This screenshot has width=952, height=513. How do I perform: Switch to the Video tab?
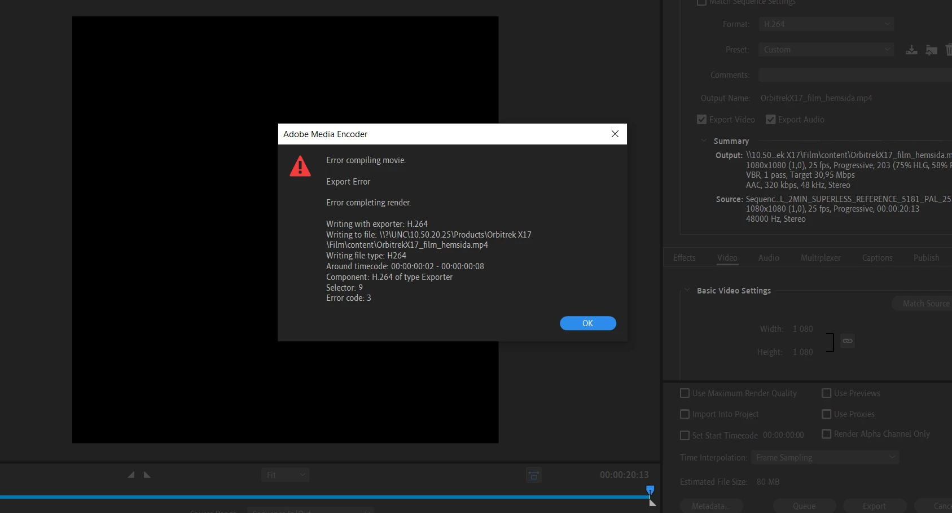pos(727,258)
